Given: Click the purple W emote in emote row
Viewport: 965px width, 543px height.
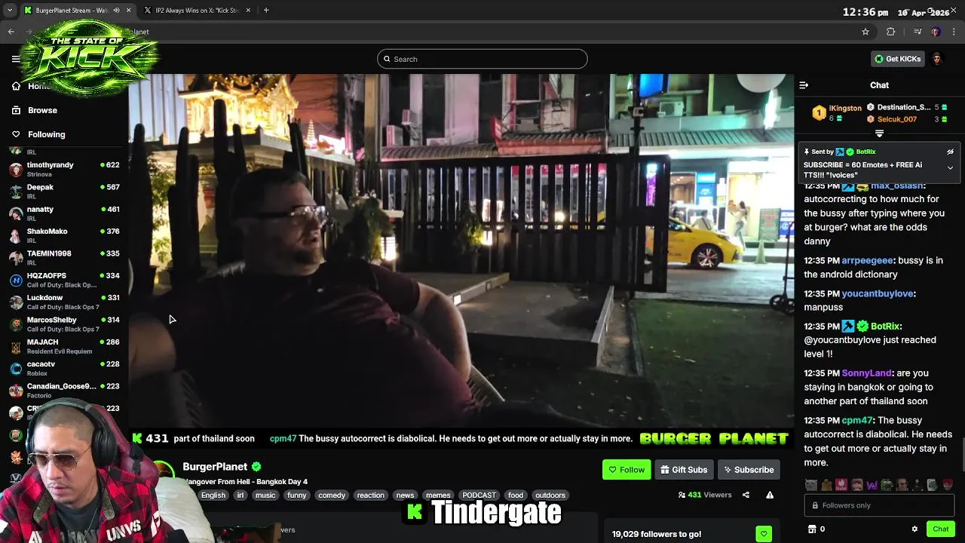Looking at the screenshot, I should tap(872, 485).
